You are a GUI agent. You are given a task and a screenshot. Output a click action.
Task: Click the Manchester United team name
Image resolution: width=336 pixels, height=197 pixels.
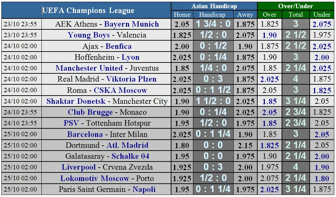[89, 68]
